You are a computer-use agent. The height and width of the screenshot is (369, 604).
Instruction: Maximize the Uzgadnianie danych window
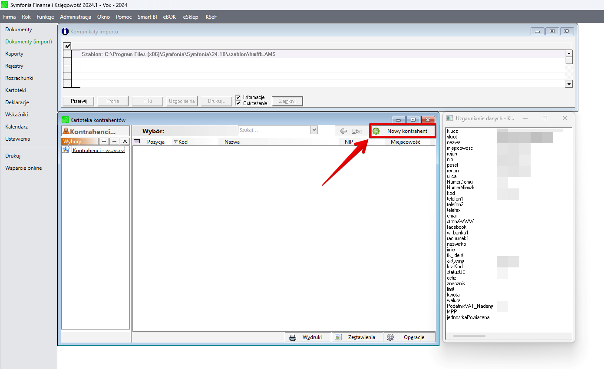(545, 118)
